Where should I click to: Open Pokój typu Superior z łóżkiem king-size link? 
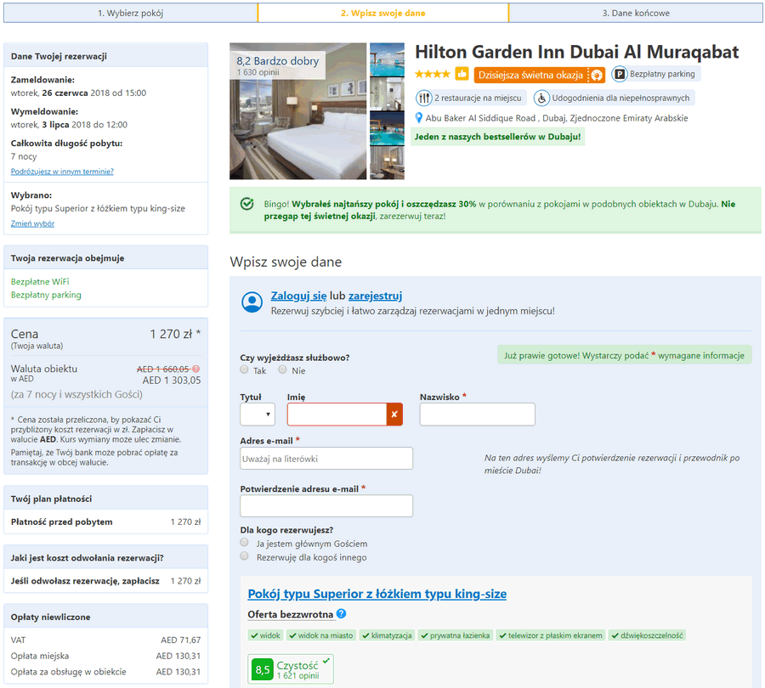(x=377, y=594)
